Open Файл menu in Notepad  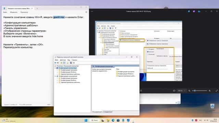click(5, 12)
